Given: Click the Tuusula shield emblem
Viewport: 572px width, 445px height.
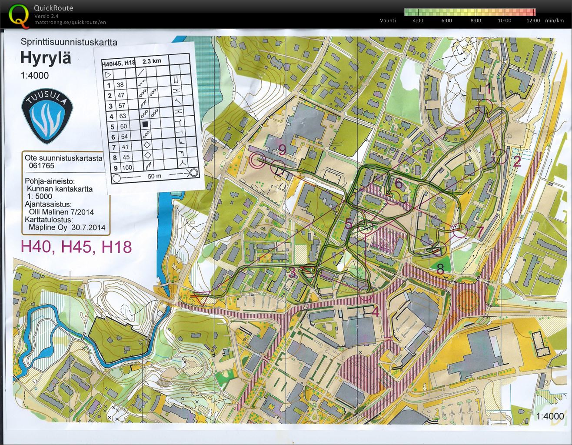Looking at the screenshot, I should pos(48,117).
